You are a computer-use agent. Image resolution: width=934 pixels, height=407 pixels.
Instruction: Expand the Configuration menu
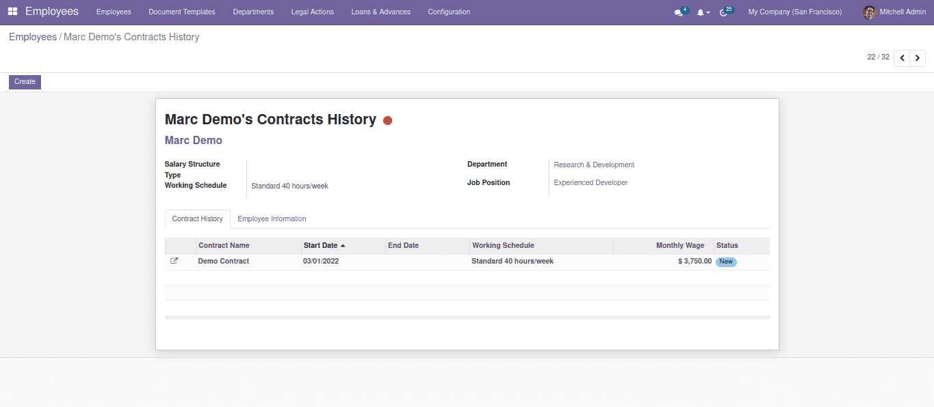[449, 12]
